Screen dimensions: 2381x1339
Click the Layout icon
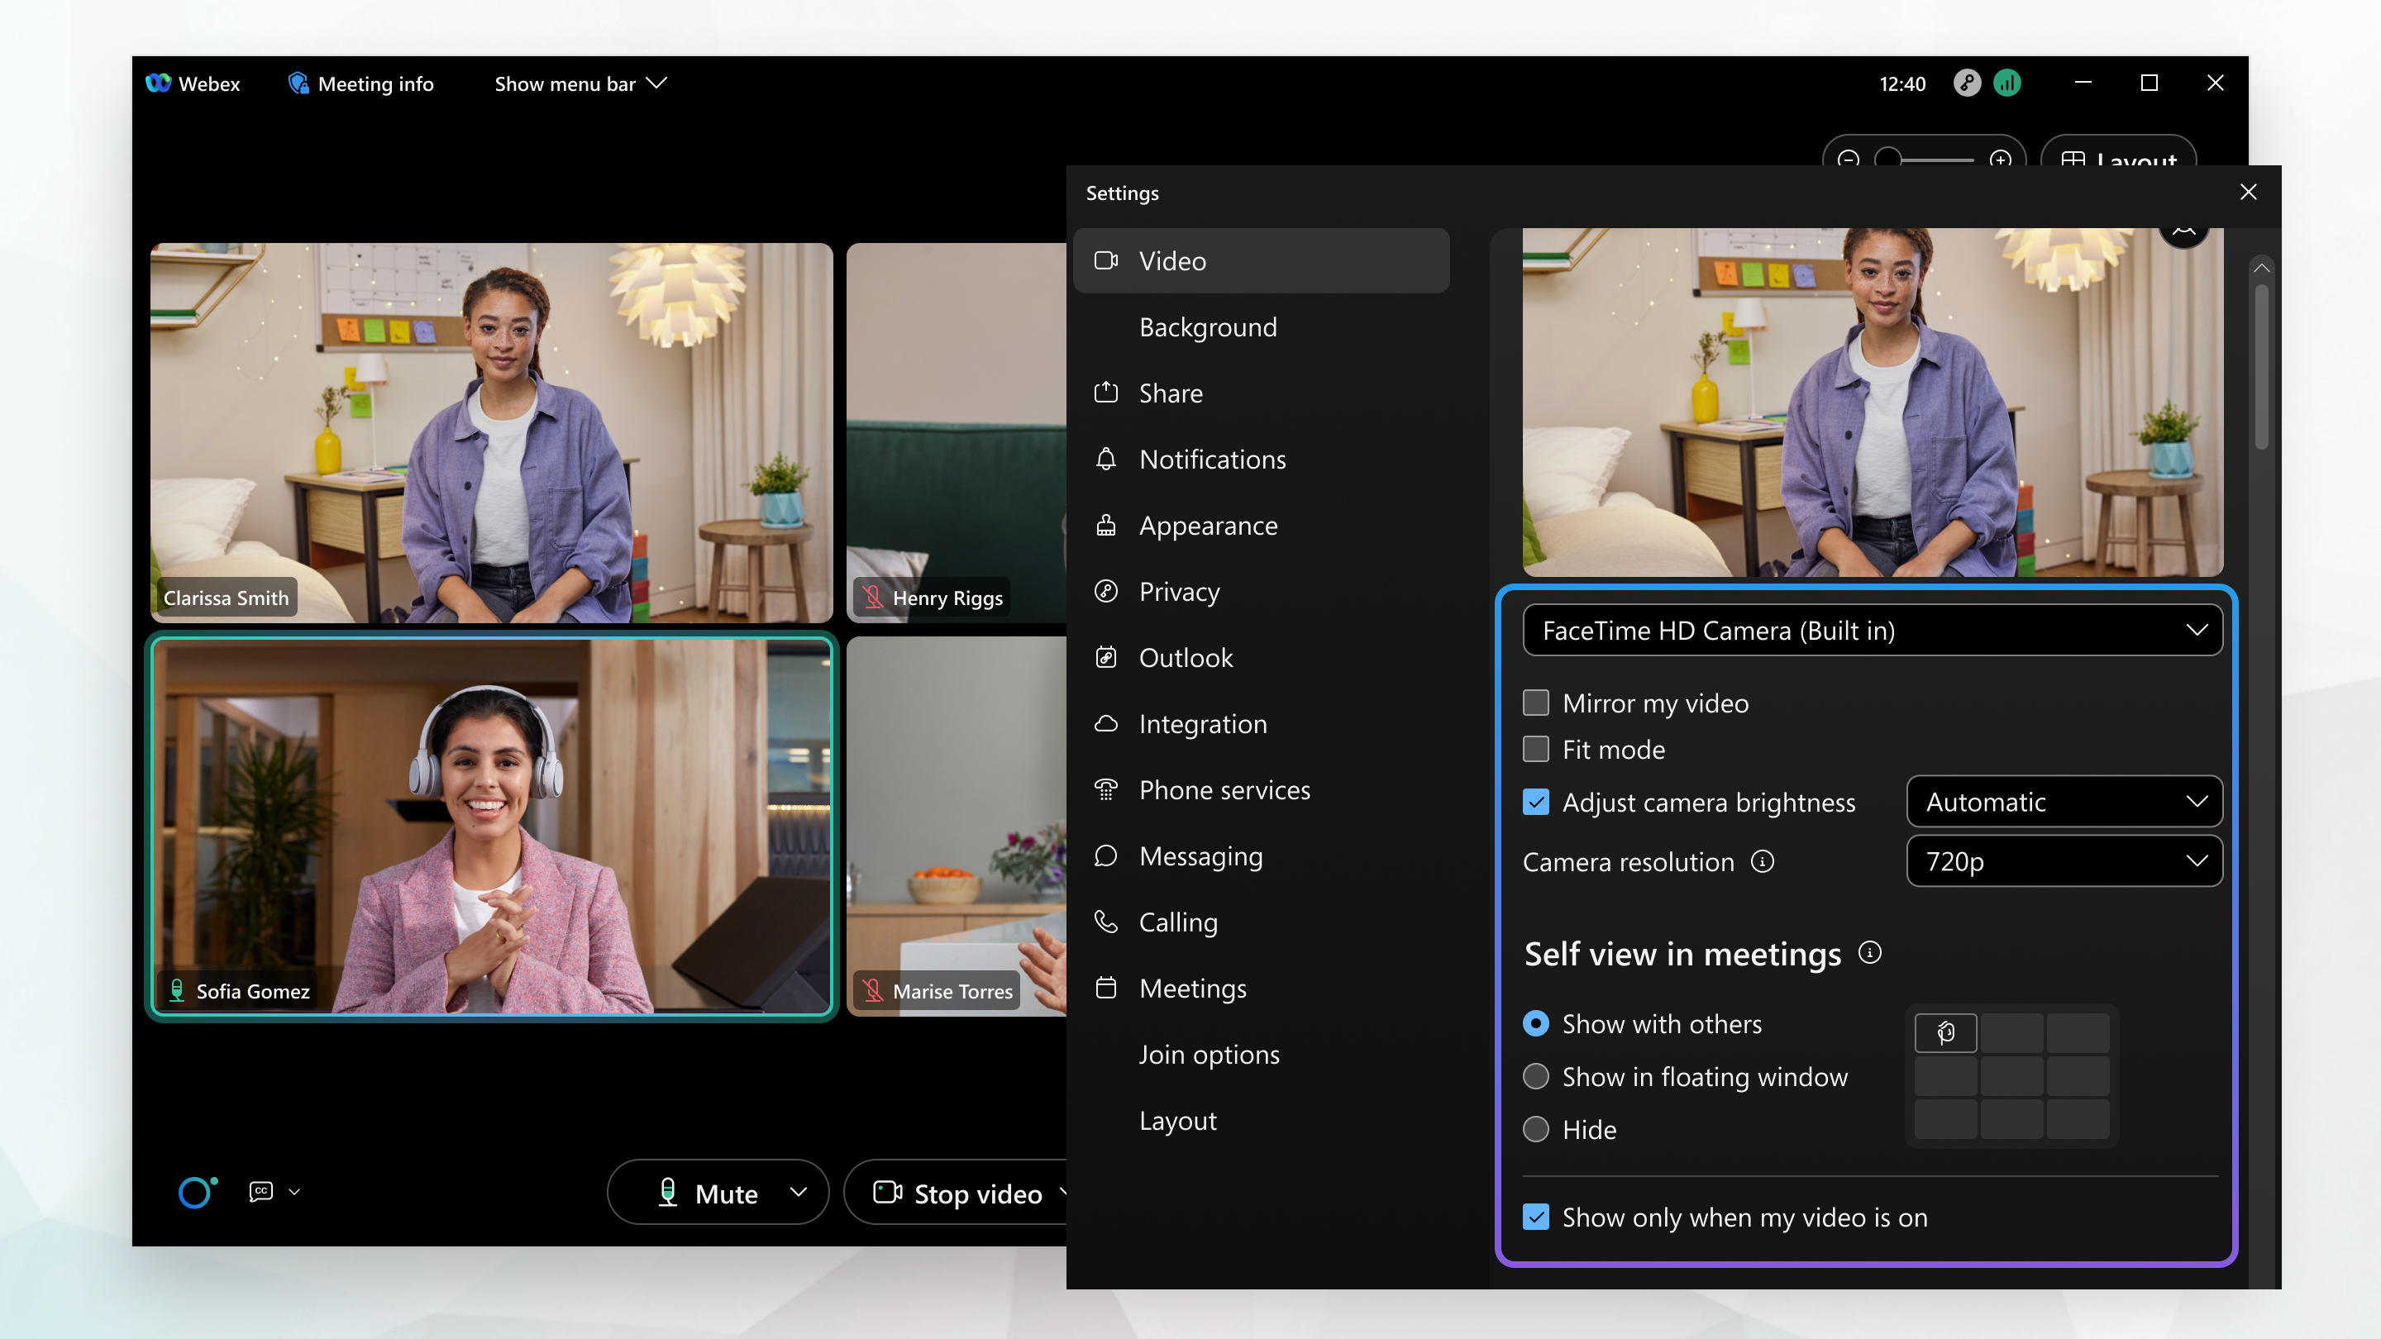pyautogui.click(x=2120, y=159)
